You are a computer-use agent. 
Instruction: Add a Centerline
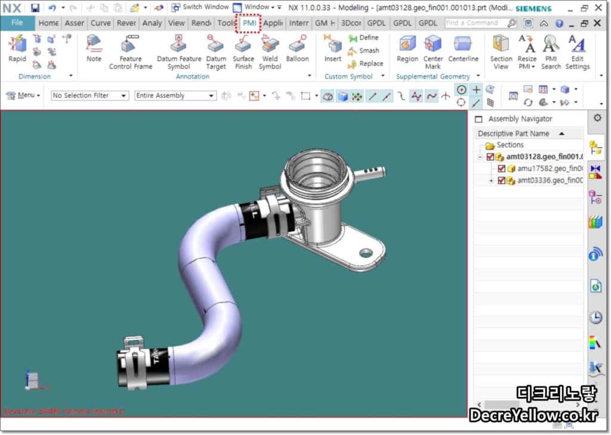click(463, 49)
